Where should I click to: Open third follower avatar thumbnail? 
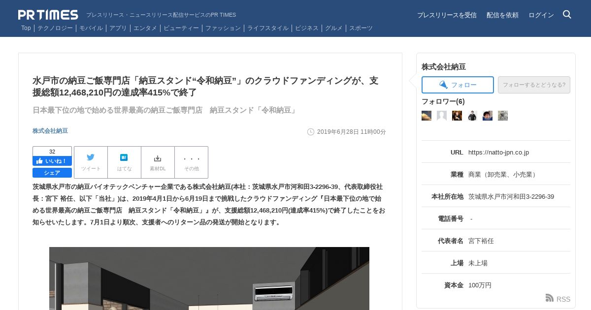457,116
